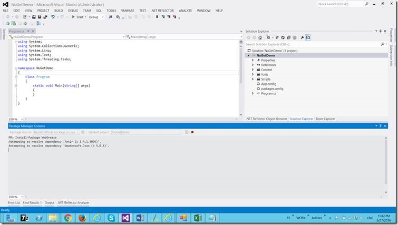Image resolution: width=398 pixels, height=225 pixels.
Task: Click the Pending Changes Filter icon in Solution Explorer
Action: click(x=268, y=37)
